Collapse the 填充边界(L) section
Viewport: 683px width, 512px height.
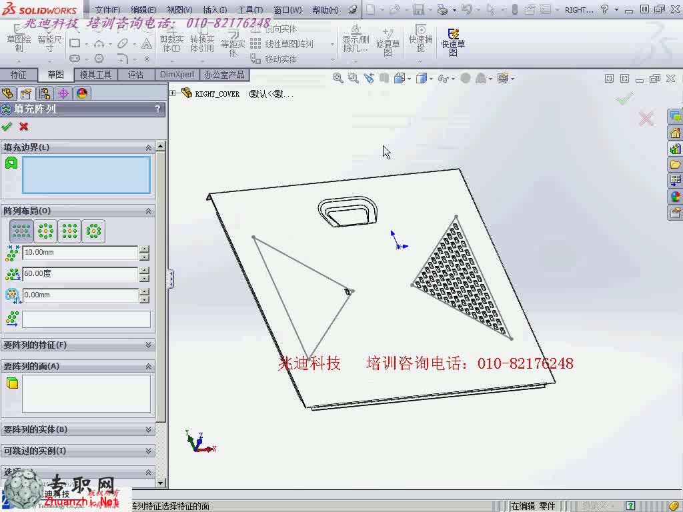coord(148,147)
